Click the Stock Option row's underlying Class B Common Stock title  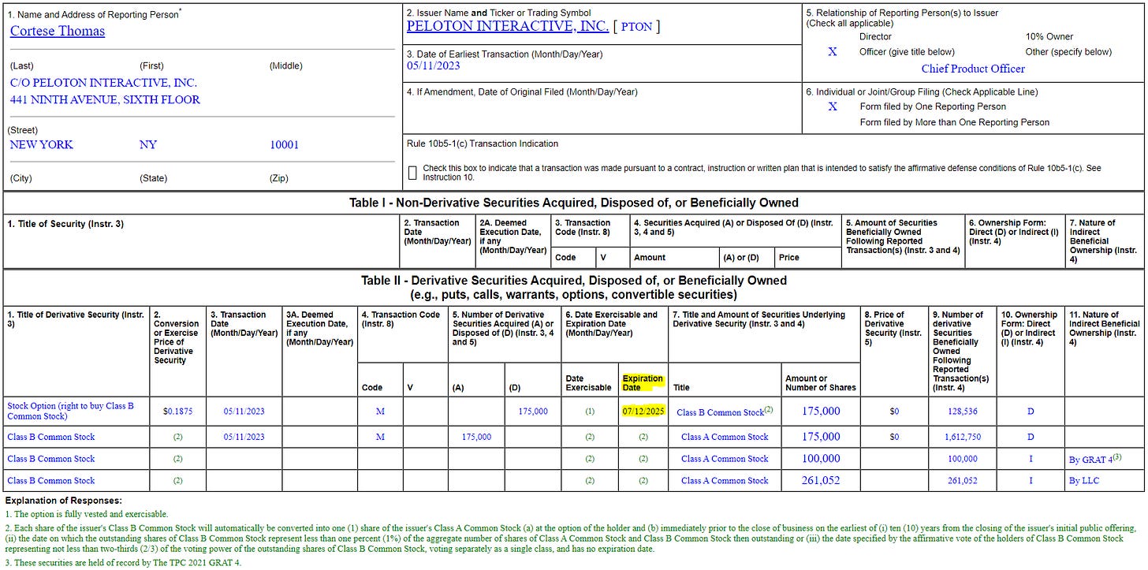click(x=725, y=412)
